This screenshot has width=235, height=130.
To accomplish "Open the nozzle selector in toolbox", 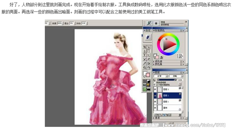I will (x=149, y=89).
